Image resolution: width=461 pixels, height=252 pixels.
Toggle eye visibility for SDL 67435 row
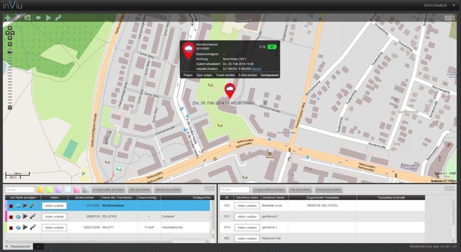click(18, 216)
